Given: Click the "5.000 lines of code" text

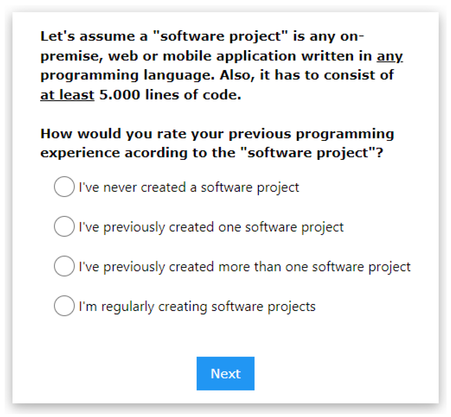Looking at the screenshot, I should (x=170, y=95).
